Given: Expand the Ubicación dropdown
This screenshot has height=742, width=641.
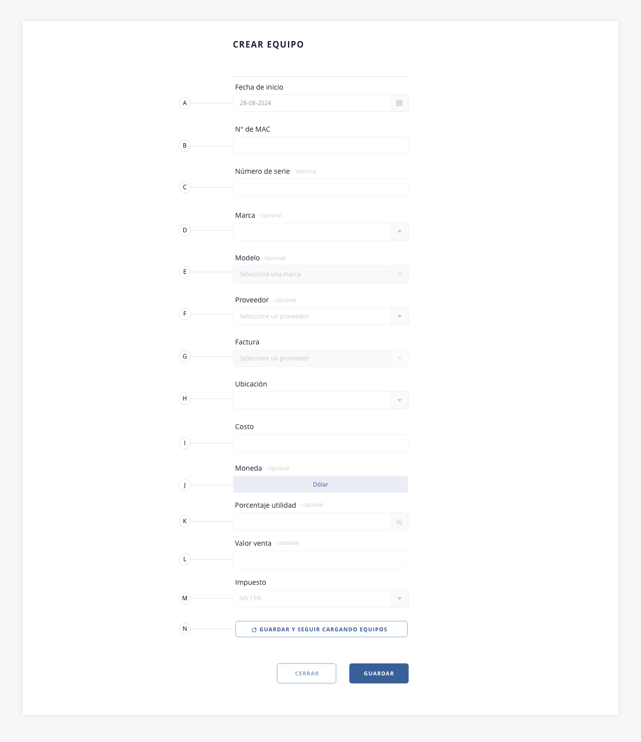Looking at the screenshot, I should click(320, 401).
